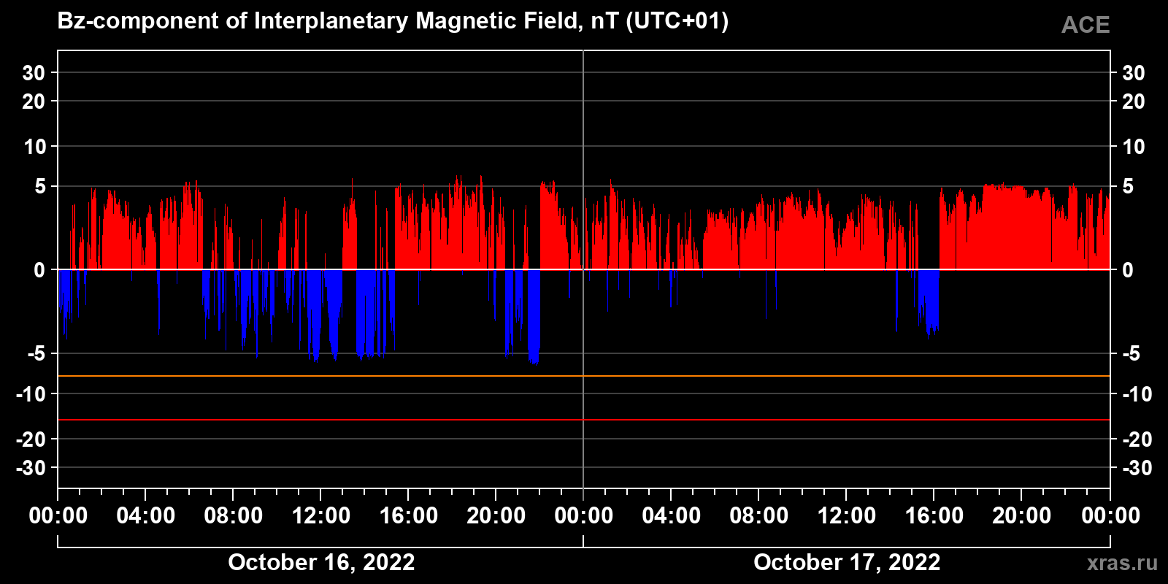Open the xras.ru source label
1168x584 pixels.
(1122, 563)
